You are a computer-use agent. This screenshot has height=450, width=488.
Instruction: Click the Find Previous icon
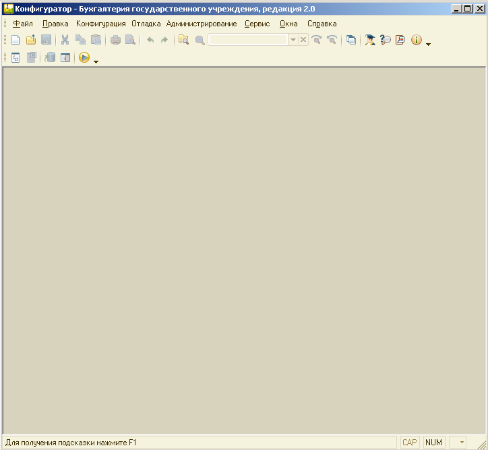click(x=332, y=40)
